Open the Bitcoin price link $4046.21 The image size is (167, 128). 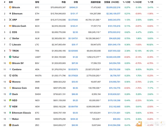[x=74, y=7]
